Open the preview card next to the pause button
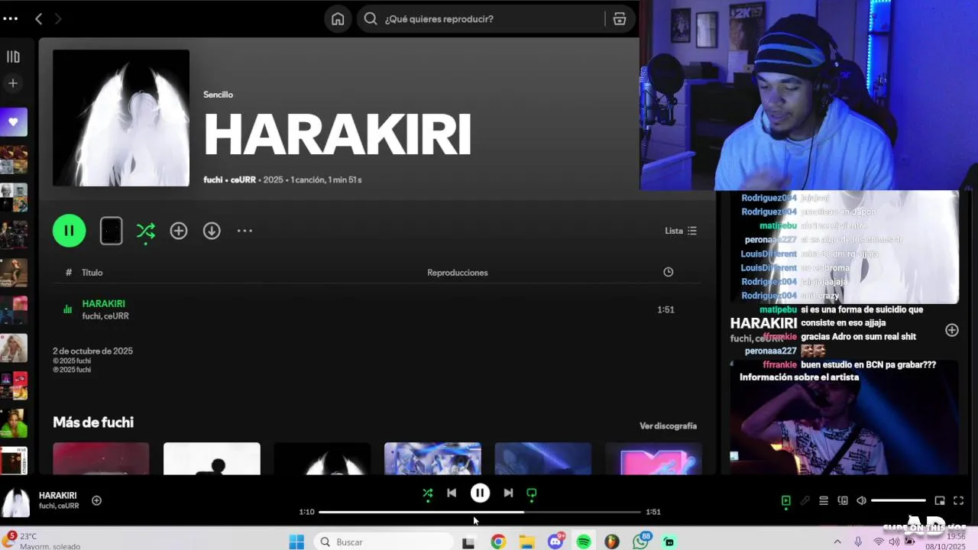This screenshot has height=550, width=978. click(111, 231)
